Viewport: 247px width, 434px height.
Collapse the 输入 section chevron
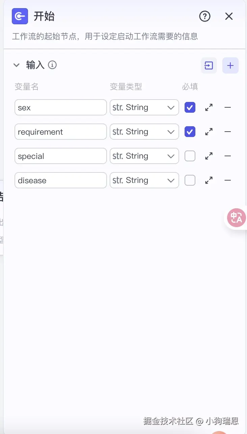[x=17, y=65]
